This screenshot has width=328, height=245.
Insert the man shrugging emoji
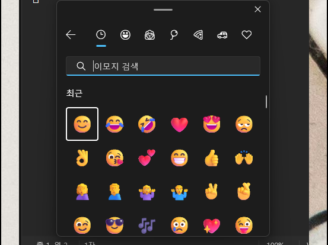(x=179, y=192)
